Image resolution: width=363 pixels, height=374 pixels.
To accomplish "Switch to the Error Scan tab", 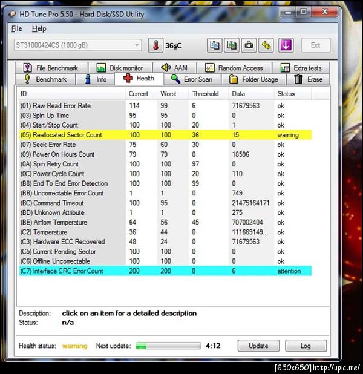I will pyautogui.click(x=192, y=79).
